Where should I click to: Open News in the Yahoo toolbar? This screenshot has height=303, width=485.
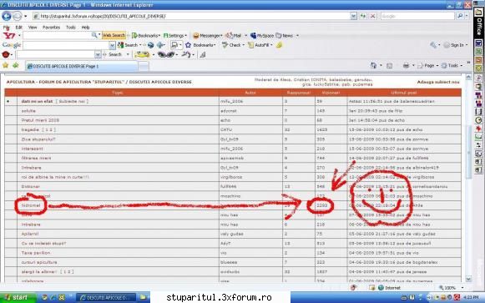284,36
